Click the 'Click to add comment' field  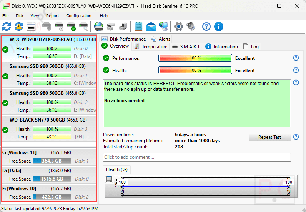197,157
